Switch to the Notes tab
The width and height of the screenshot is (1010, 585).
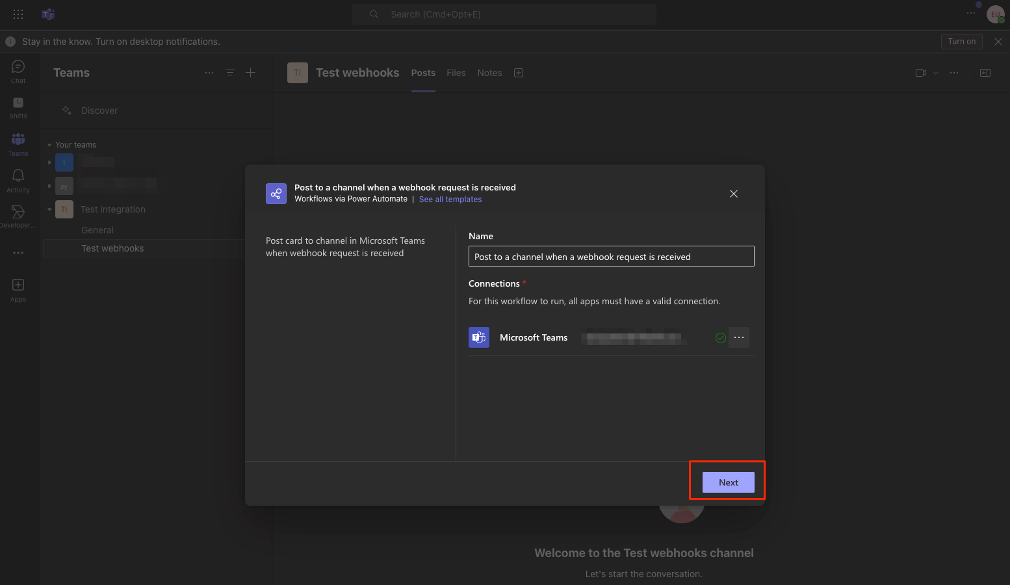pos(489,73)
